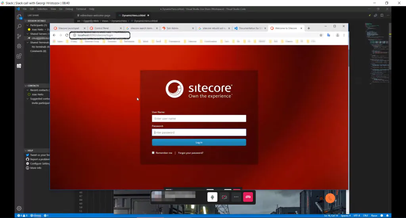Click Report a problem

(x=38, y=159)
